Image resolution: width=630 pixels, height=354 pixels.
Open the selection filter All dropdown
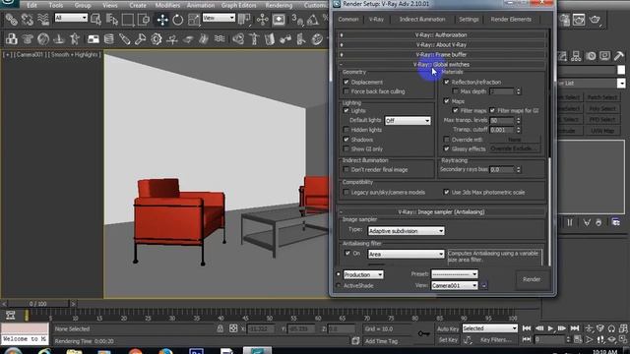point(71,18)
